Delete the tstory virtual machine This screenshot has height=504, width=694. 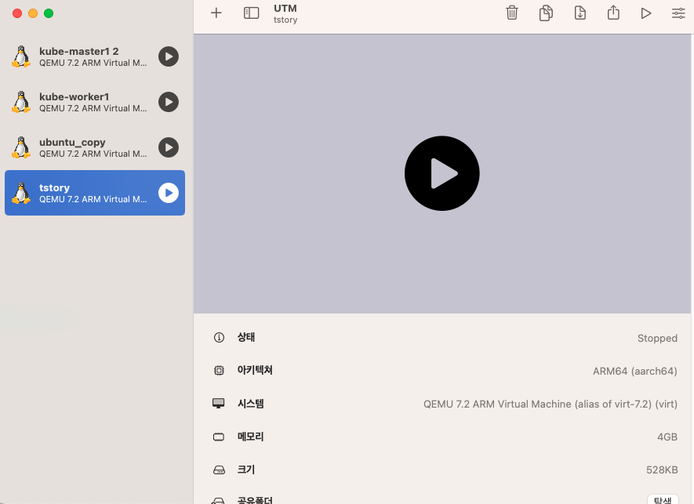click(x=512, y=13)
